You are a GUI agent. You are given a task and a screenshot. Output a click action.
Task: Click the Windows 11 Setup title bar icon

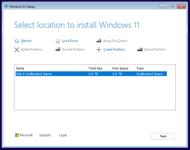coord(6,6)
